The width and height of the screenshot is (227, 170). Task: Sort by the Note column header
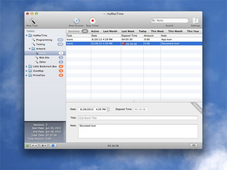pyautogui.click(x=181, y=36)
